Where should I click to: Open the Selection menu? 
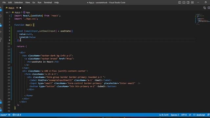click(x=18, y=3)
